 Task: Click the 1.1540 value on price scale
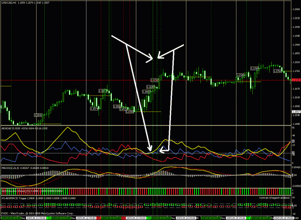pos(295,115)
